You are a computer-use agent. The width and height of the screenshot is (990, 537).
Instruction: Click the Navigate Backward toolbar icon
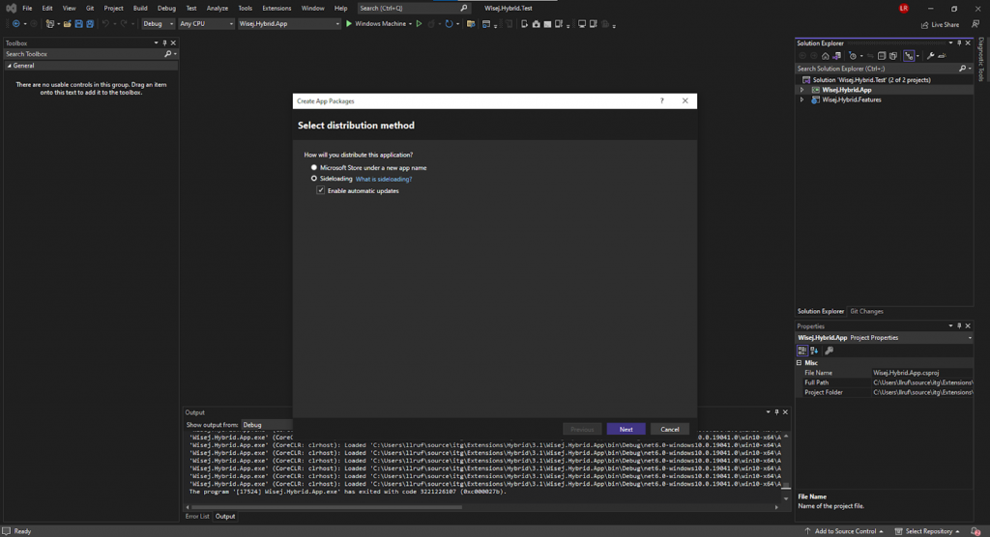click(x=15, y=24)
